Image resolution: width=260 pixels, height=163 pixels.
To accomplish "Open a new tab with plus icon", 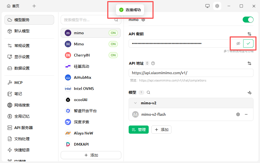I will pyautogui.click(x=34, y=6).
